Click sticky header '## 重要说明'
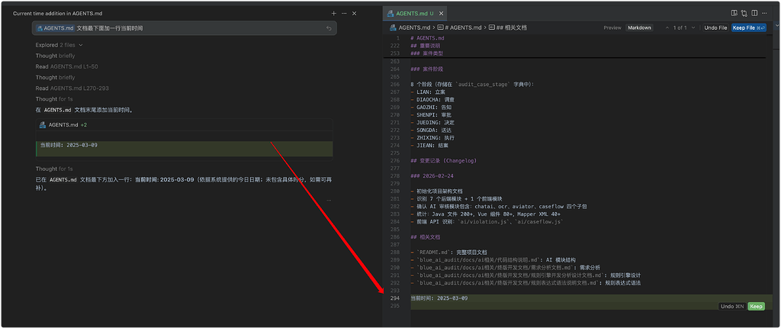 tap(425, 45)
